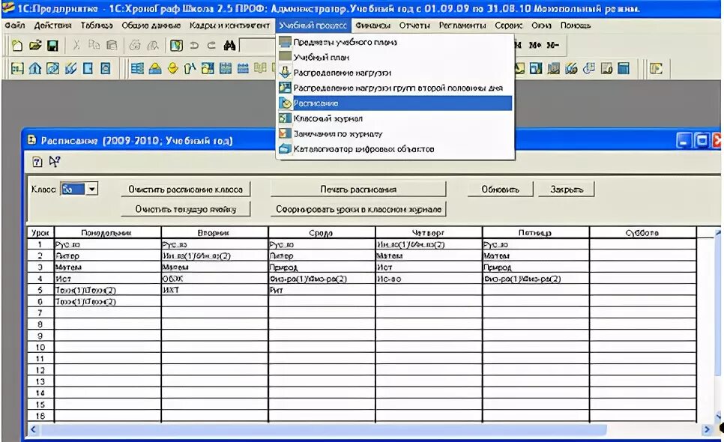The image size is (724, 442).
Task: Select Каталогизатор цифровых объектов menu entry
Action: (395, 149)
